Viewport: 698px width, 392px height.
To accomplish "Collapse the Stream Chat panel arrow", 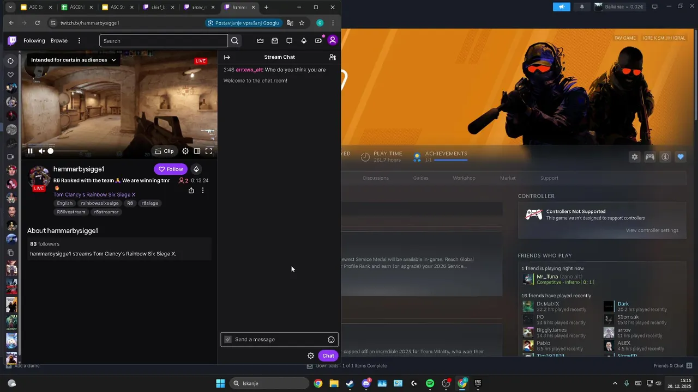I will tap(227, 57).
